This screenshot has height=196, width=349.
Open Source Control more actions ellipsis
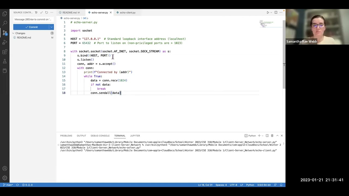52,13
